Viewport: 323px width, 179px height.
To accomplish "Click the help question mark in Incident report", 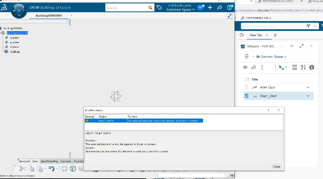I will tap(268, 110).
